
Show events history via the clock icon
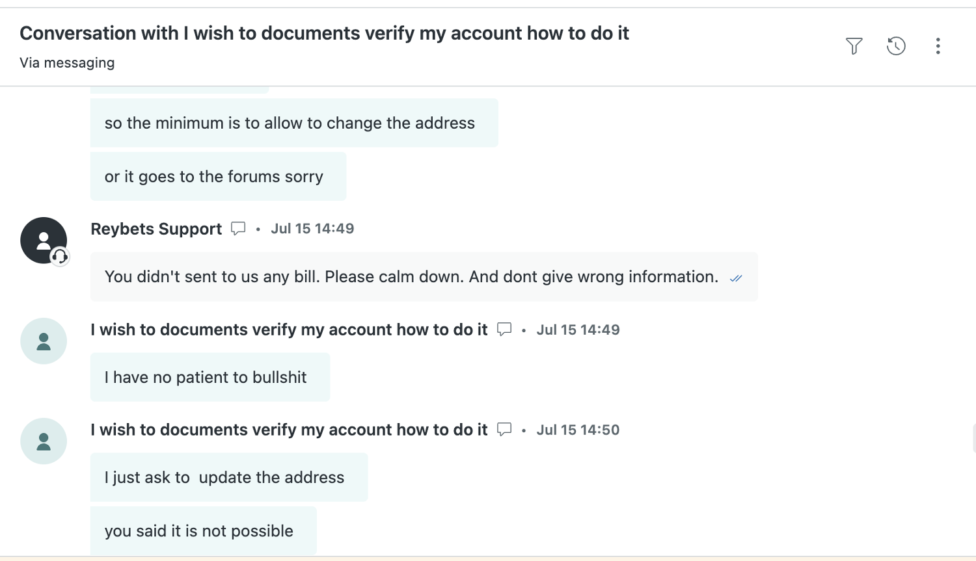(896, 46)
